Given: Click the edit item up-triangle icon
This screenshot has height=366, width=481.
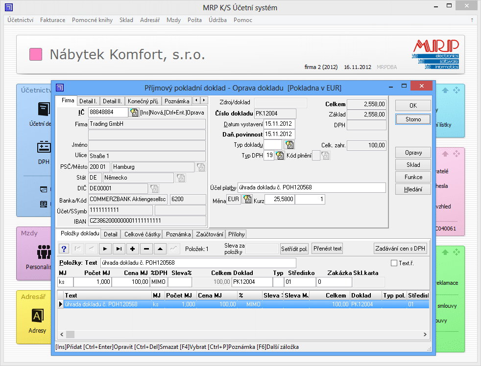Looking at the screenshot, I should (160, 249).
